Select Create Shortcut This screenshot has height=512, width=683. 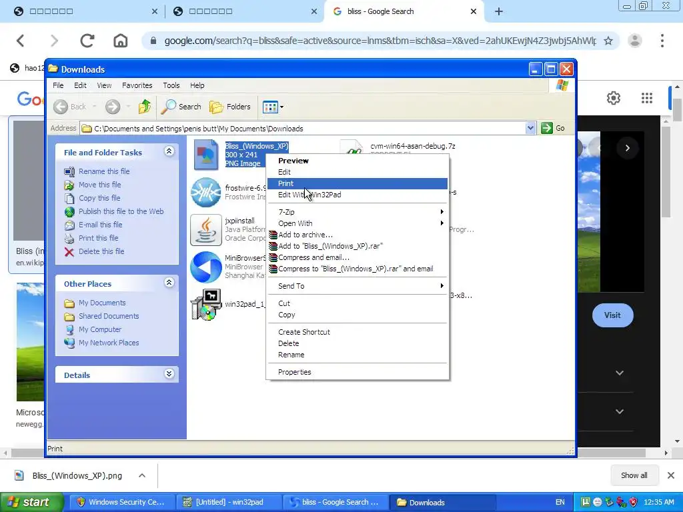coord(358,332)
